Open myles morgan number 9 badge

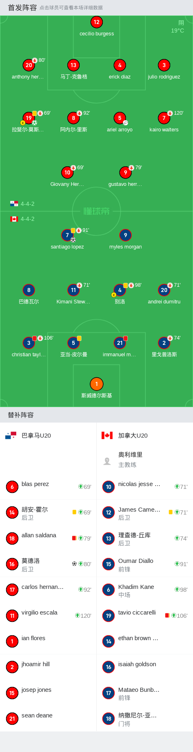(126, 235)
